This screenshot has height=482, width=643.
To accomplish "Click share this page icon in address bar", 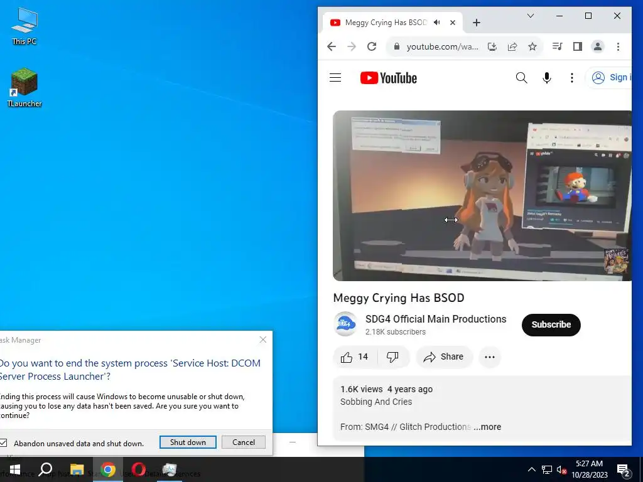I will tap(512, 46).
